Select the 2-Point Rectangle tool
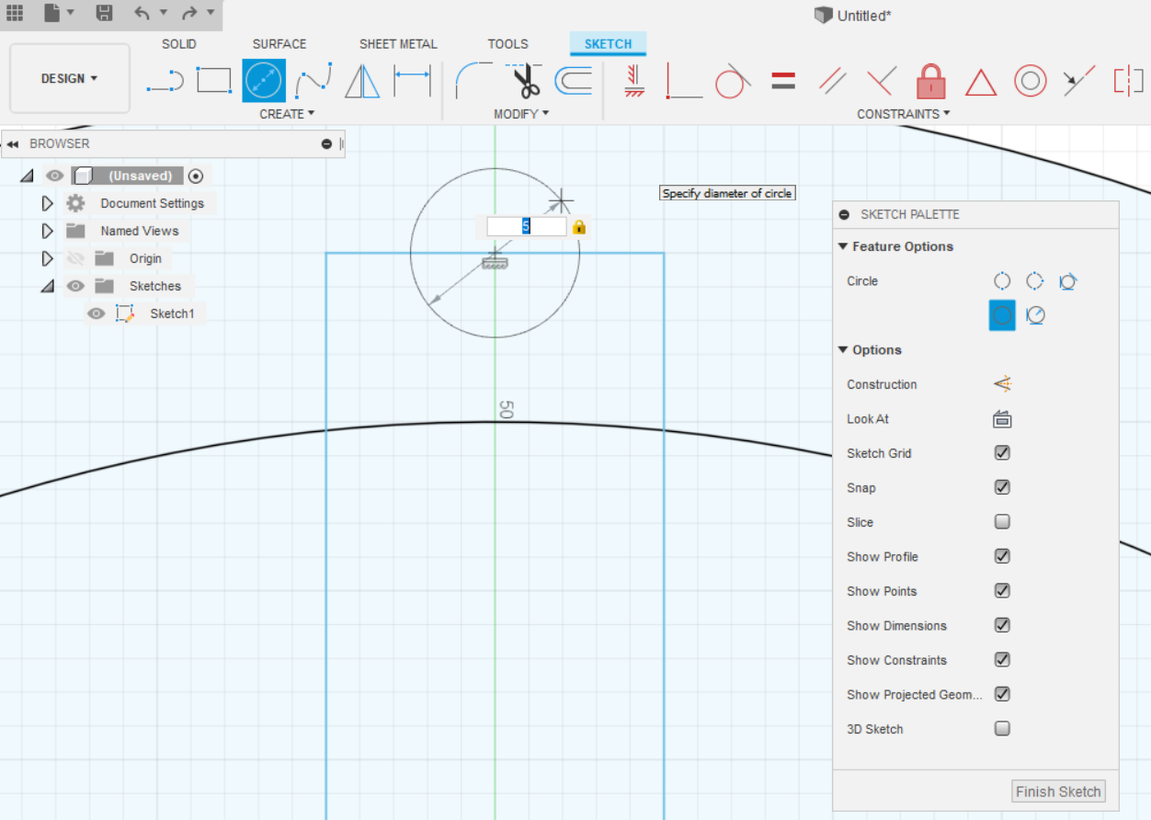 [x=214, y=81]
